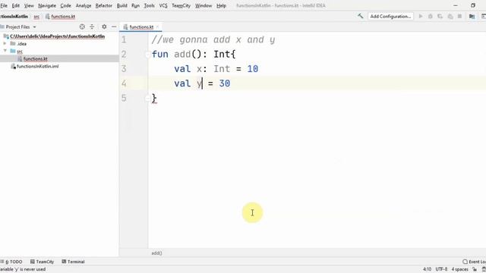
Task: Click the comment text on line 1
Action: (213, 39)
